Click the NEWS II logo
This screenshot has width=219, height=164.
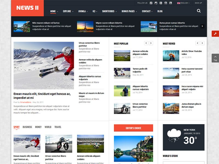coord(27,8)
